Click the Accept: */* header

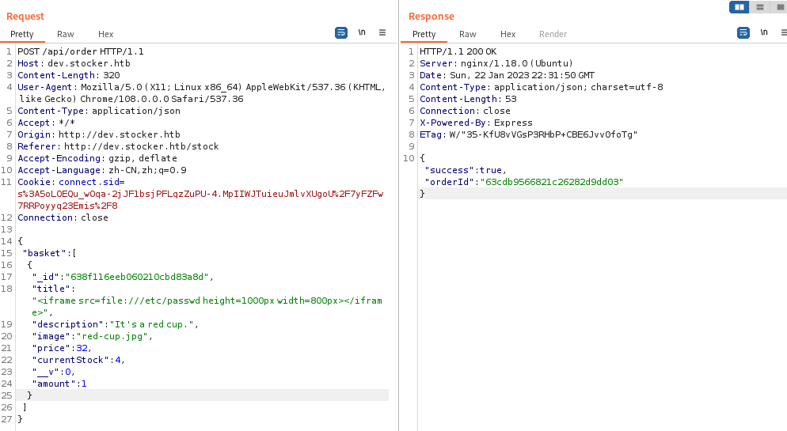pos(46,123)
